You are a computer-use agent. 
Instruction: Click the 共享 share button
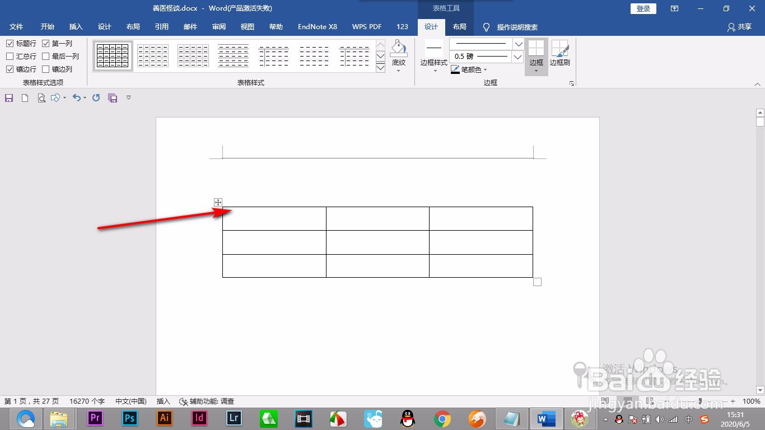tap(739, 27)
